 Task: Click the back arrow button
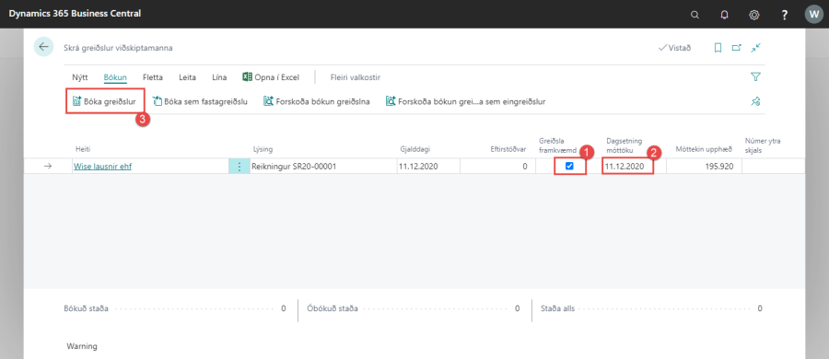pyautogui.click(x=43, y=47)
